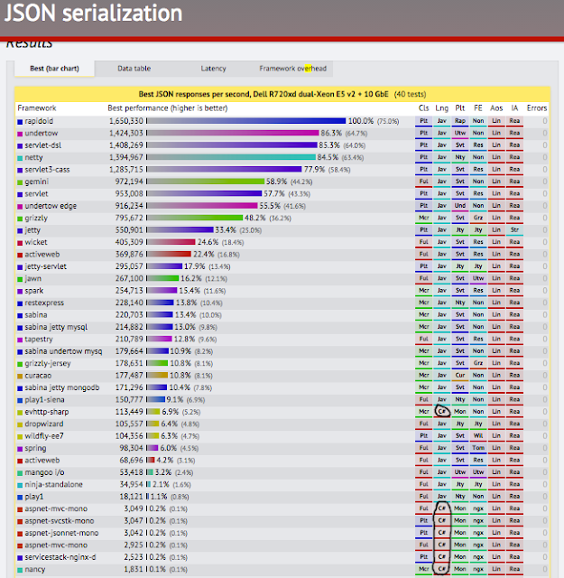Image resolution: width=564 pixels, height=578 pixels.
Task: Switch to the Best (bar chart) tab
Action: pyautogui.click(x=54, y=69)
